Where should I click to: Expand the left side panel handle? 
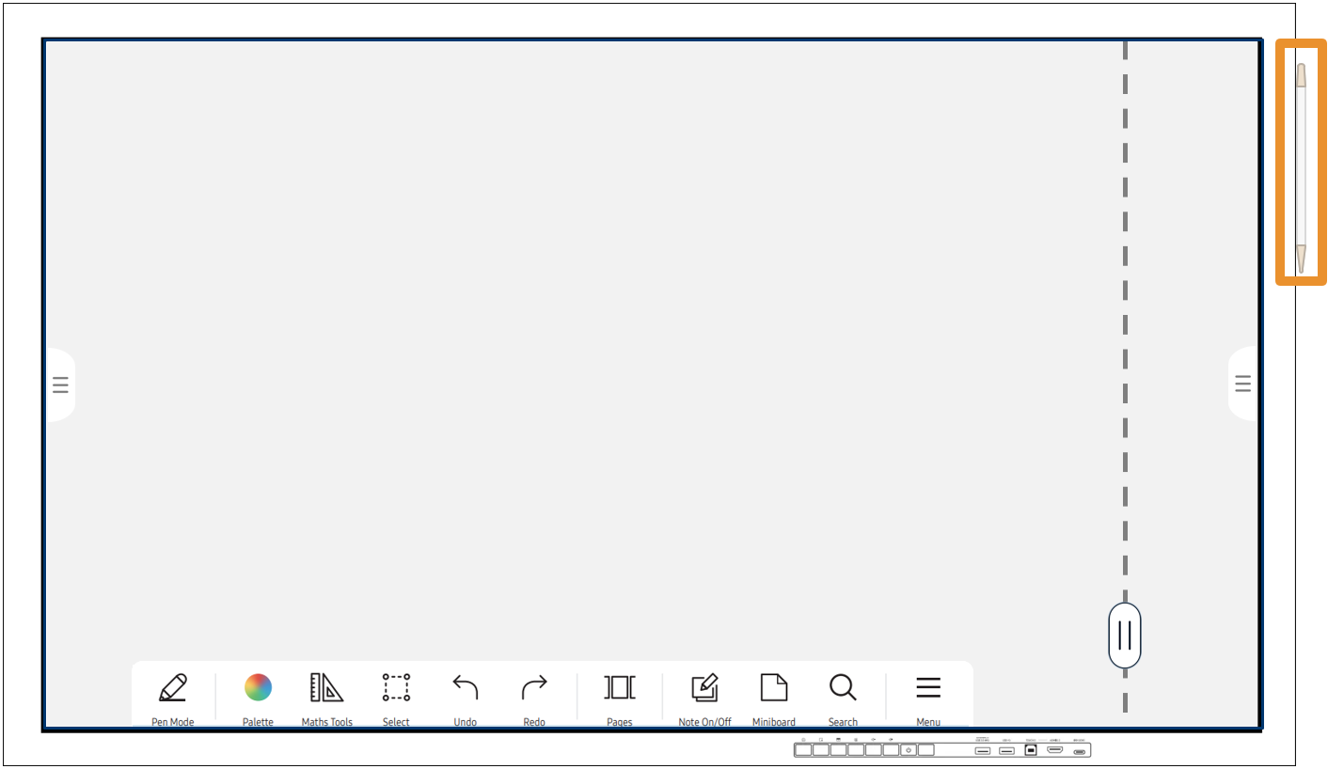pyautogui.click(x=60, y=384)
